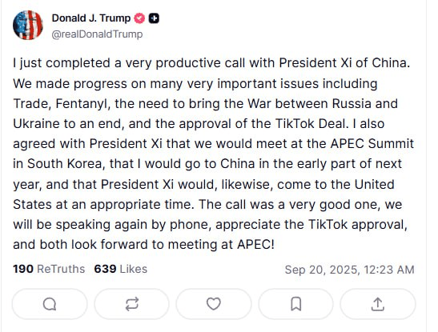Open the flag-themed profile avatar
Viewport: 438px width, 332px height.
[28, 25]
